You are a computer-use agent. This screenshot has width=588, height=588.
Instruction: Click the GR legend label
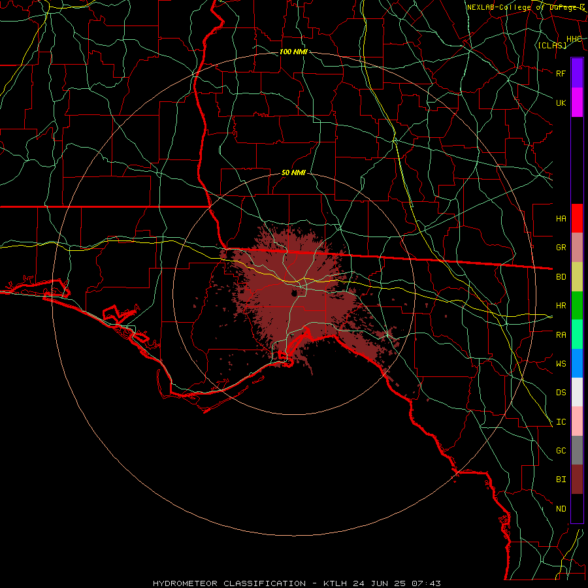(561, 248)
